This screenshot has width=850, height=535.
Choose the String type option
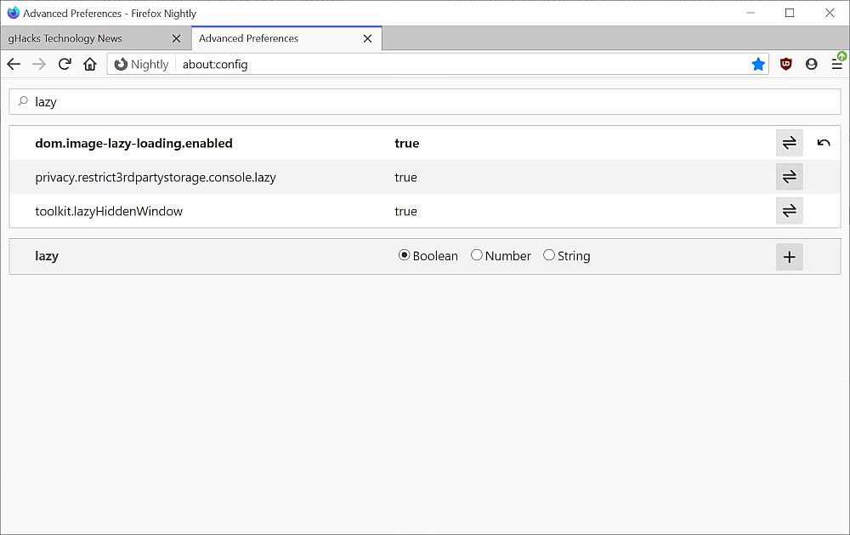(549, 256)
